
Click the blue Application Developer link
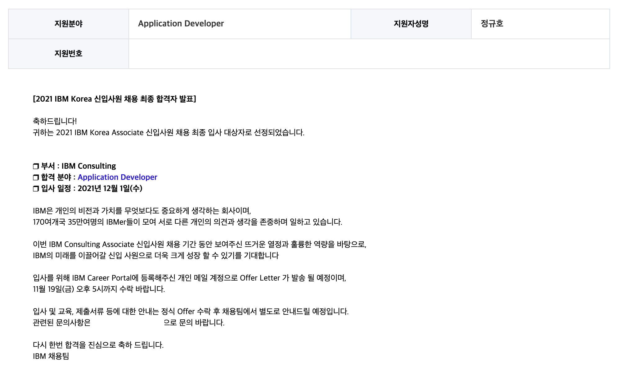pyautogui.click(x=117, y=177)
